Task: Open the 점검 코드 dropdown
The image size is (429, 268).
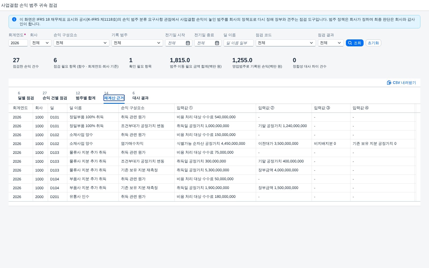Action: pos(286,43)
